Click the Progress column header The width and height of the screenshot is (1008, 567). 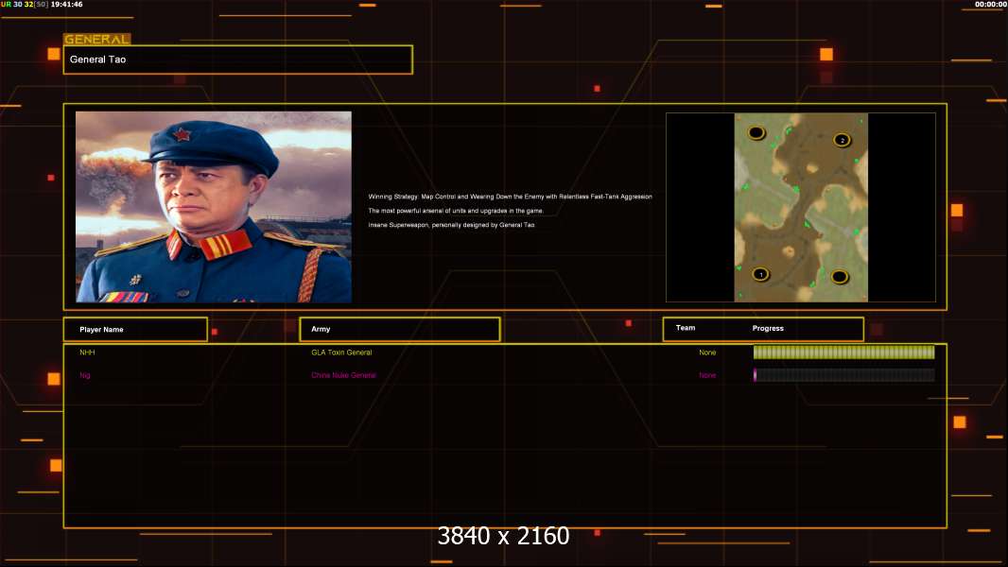[768, 328]
